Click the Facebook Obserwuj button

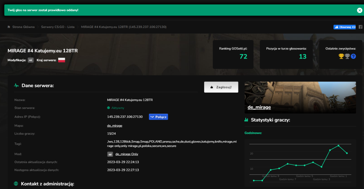tap(344, 27)
